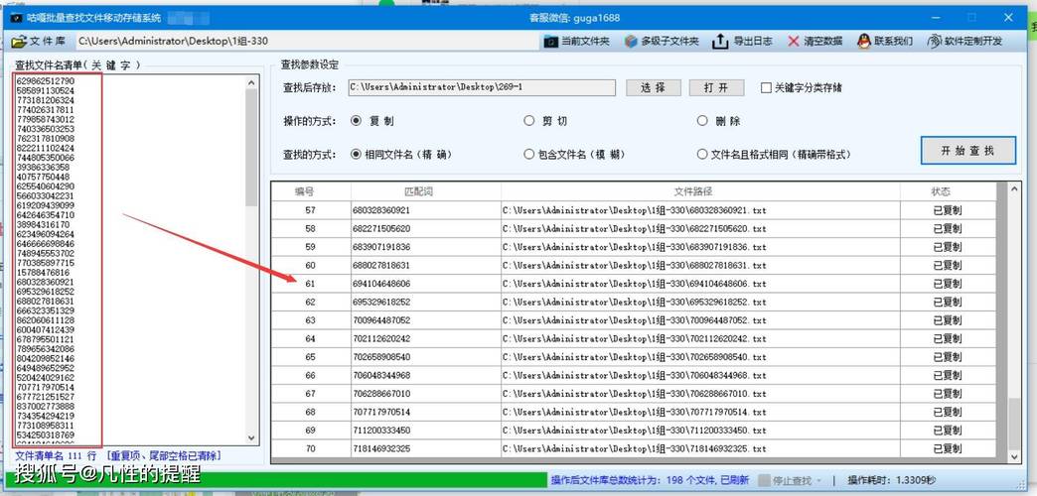
Task: Click keyword 804209852146 in list
Action: (46, 359)
